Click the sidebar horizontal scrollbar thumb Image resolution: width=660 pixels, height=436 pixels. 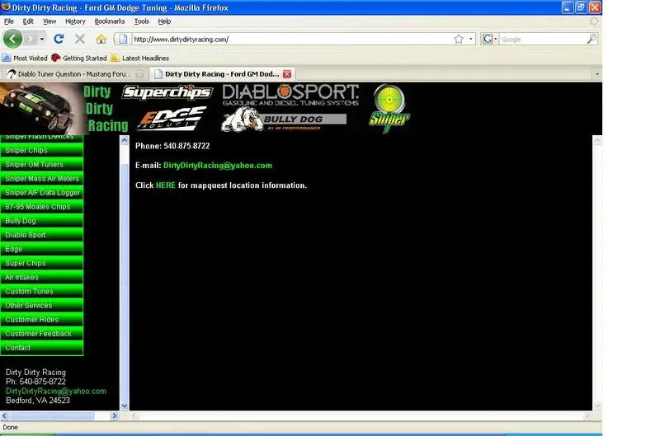(x=51, y=416)
